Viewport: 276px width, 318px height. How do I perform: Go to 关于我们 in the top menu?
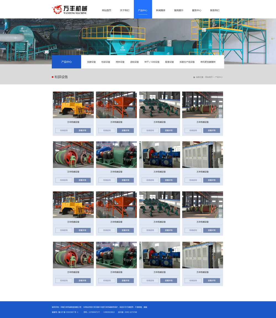point(124,10)
